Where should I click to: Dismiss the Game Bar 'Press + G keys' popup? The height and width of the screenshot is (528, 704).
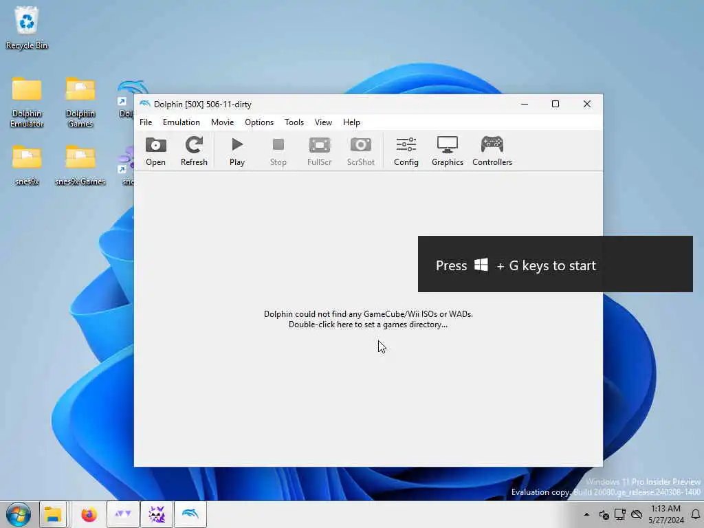[x=555, y=264]
